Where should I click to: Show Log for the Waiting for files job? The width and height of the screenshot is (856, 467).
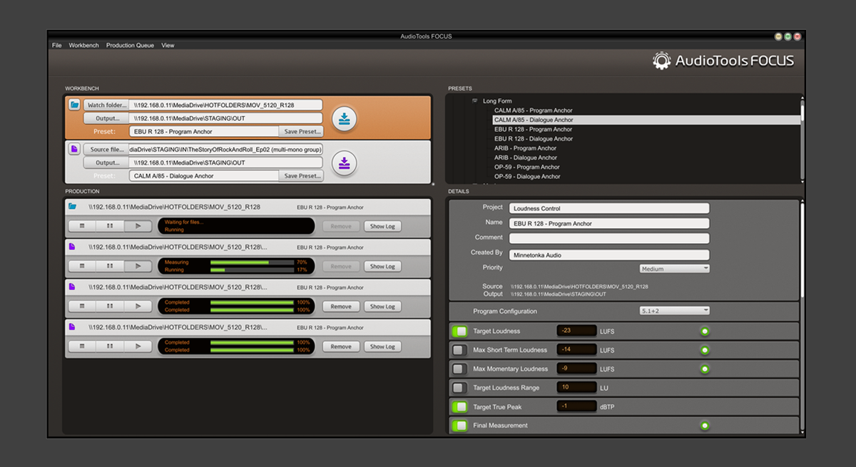(382, 226)
